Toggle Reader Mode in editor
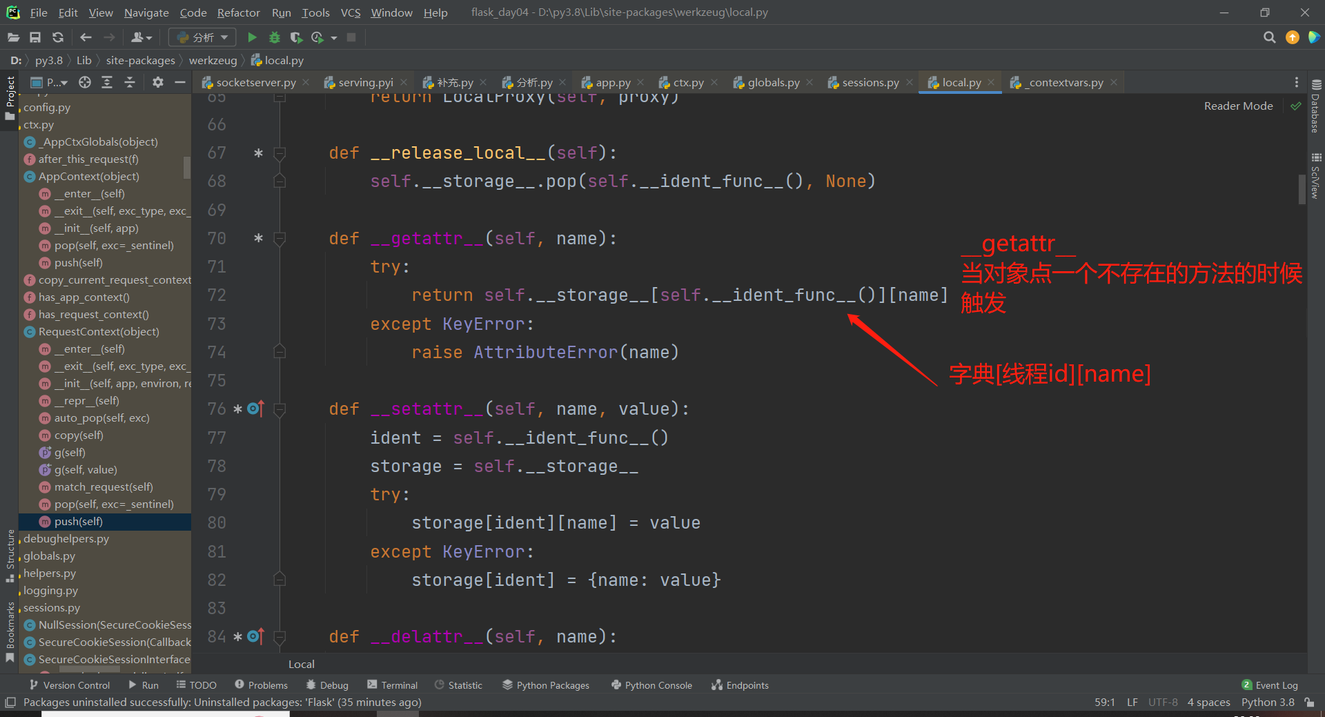The height and width of the screenshot is (717, 1325). 1238,106
